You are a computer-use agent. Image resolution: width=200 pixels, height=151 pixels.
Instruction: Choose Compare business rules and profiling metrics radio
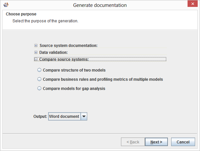point(40,79)
